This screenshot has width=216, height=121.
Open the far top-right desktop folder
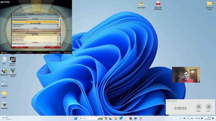click(x=209, y=5)
